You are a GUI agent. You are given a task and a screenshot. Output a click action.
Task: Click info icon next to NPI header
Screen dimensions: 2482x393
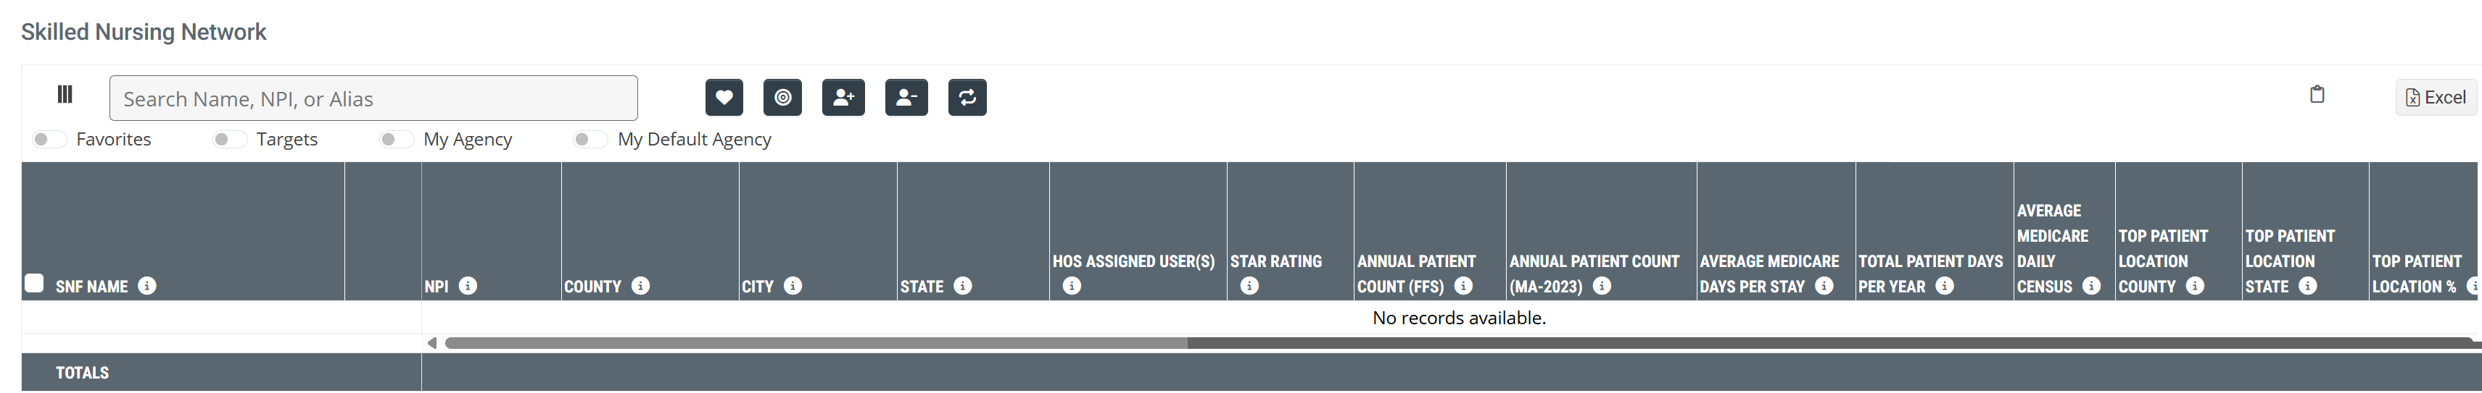coord(467,285)
